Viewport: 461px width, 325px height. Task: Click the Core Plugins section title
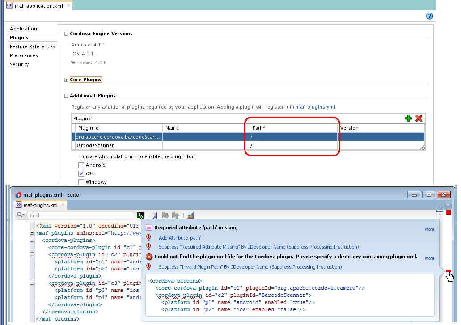tap(85, 80)
